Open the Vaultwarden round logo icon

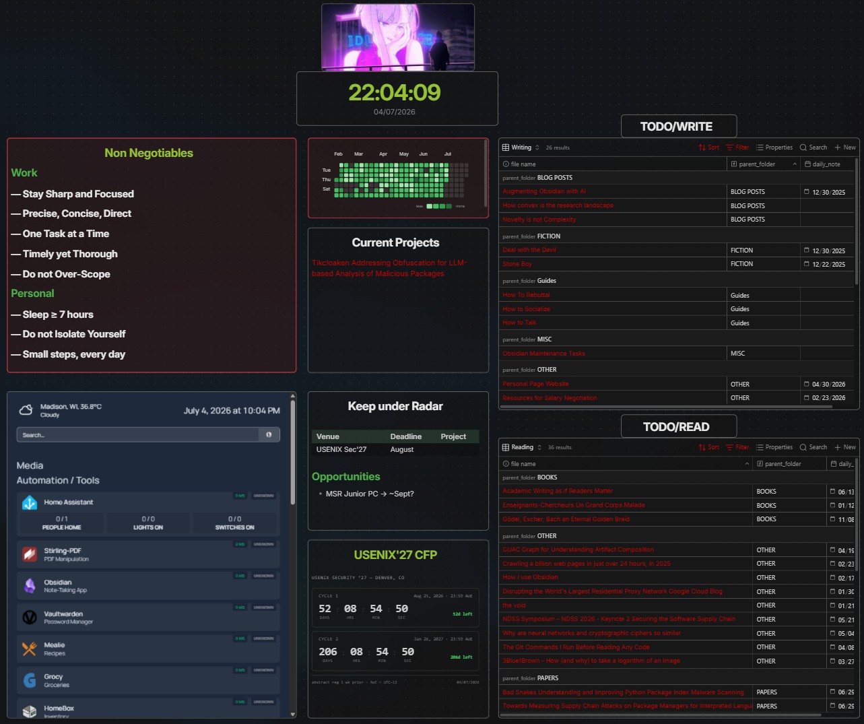30,617
